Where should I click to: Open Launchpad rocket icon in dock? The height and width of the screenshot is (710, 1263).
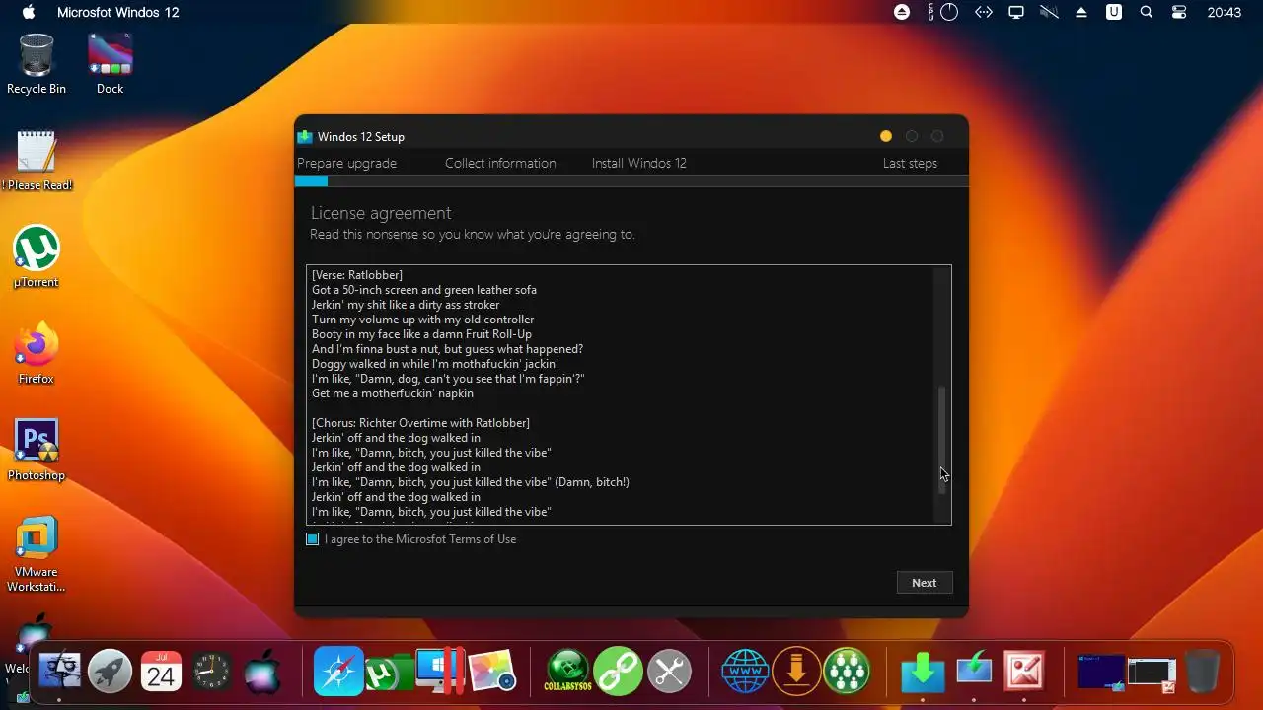pos(110,673)
